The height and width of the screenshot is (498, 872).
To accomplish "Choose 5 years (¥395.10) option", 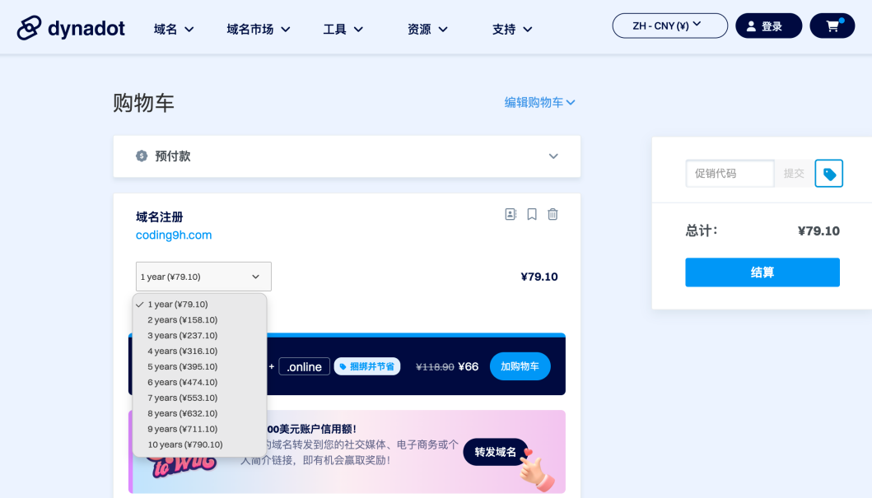I will pyautogui.click(x=183, y=367).
